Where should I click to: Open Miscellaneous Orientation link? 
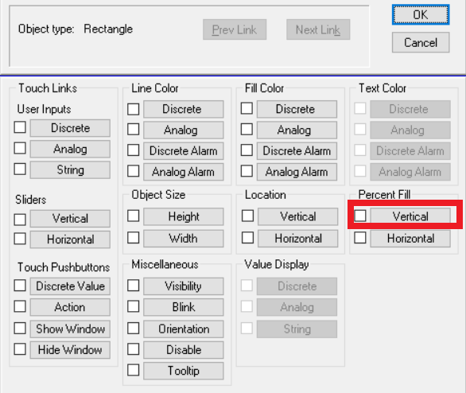(x=184, y=329)
